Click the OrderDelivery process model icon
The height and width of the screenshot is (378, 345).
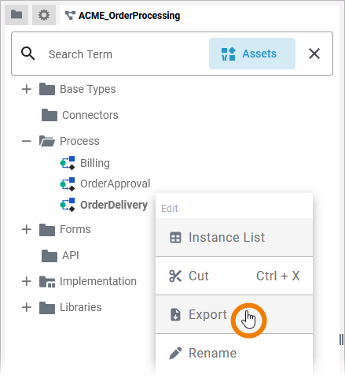point(68,205)
